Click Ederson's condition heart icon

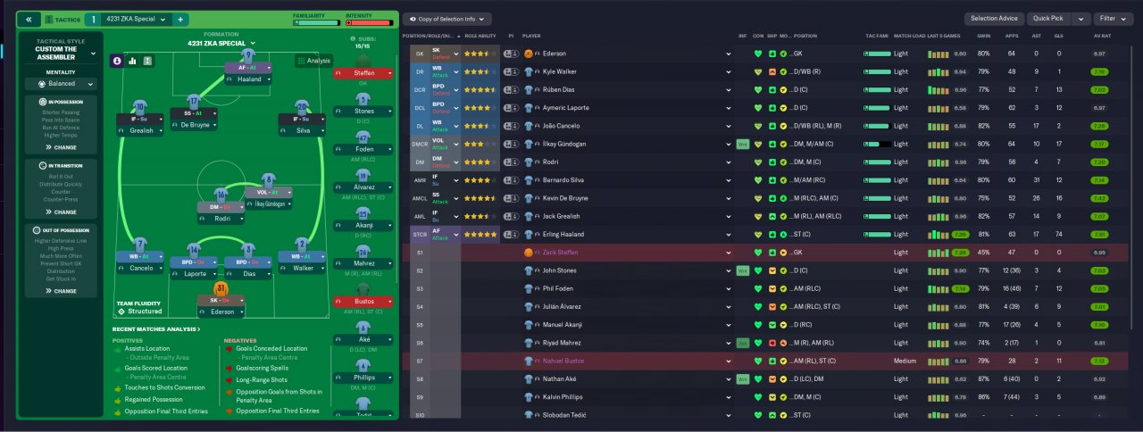758,54
